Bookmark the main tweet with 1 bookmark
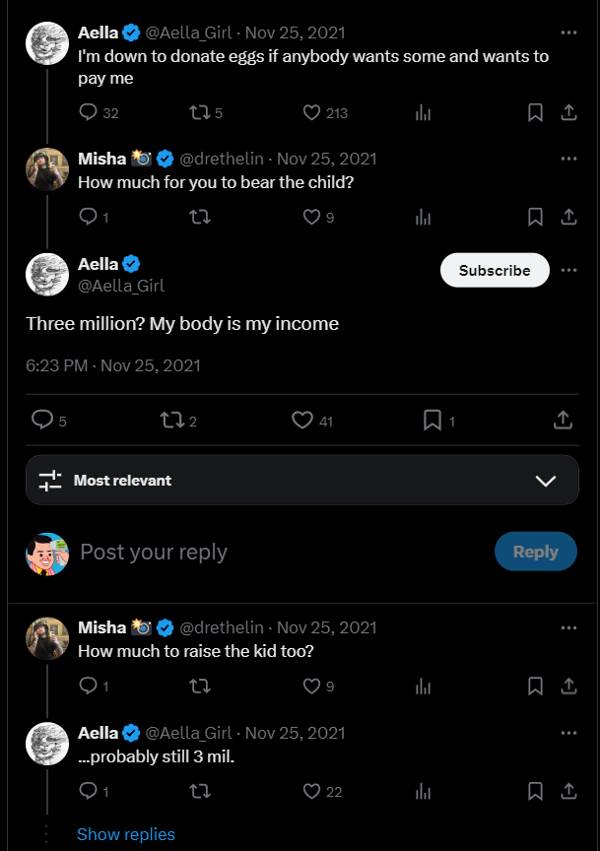 432,421
